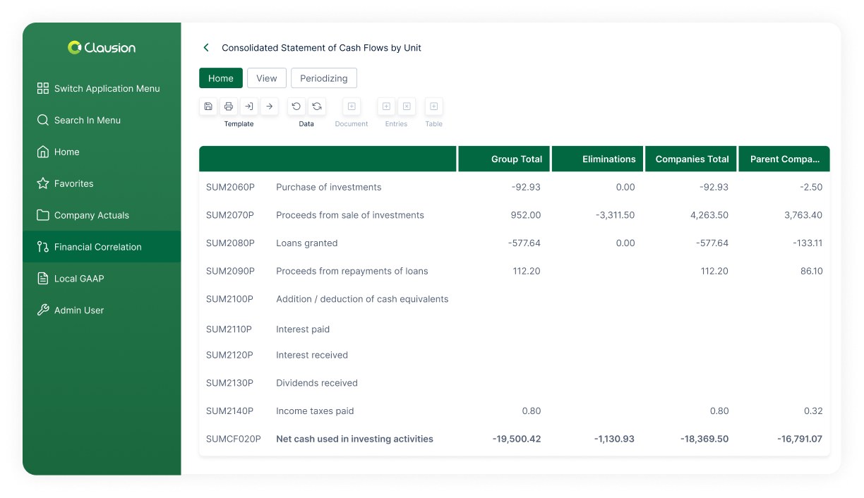Click the right arrow template icon
This screenshot has width=864, height=498.
click(x=269, y=107)
